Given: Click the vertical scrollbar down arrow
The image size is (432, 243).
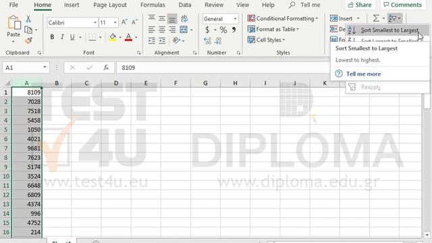Looking at the screenshot, I should point(427,236).
